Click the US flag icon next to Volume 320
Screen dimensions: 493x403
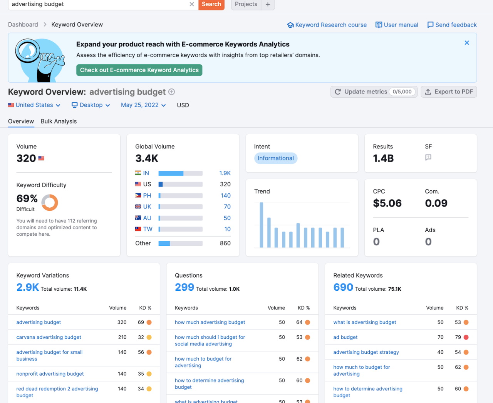[x=41, y=158]
